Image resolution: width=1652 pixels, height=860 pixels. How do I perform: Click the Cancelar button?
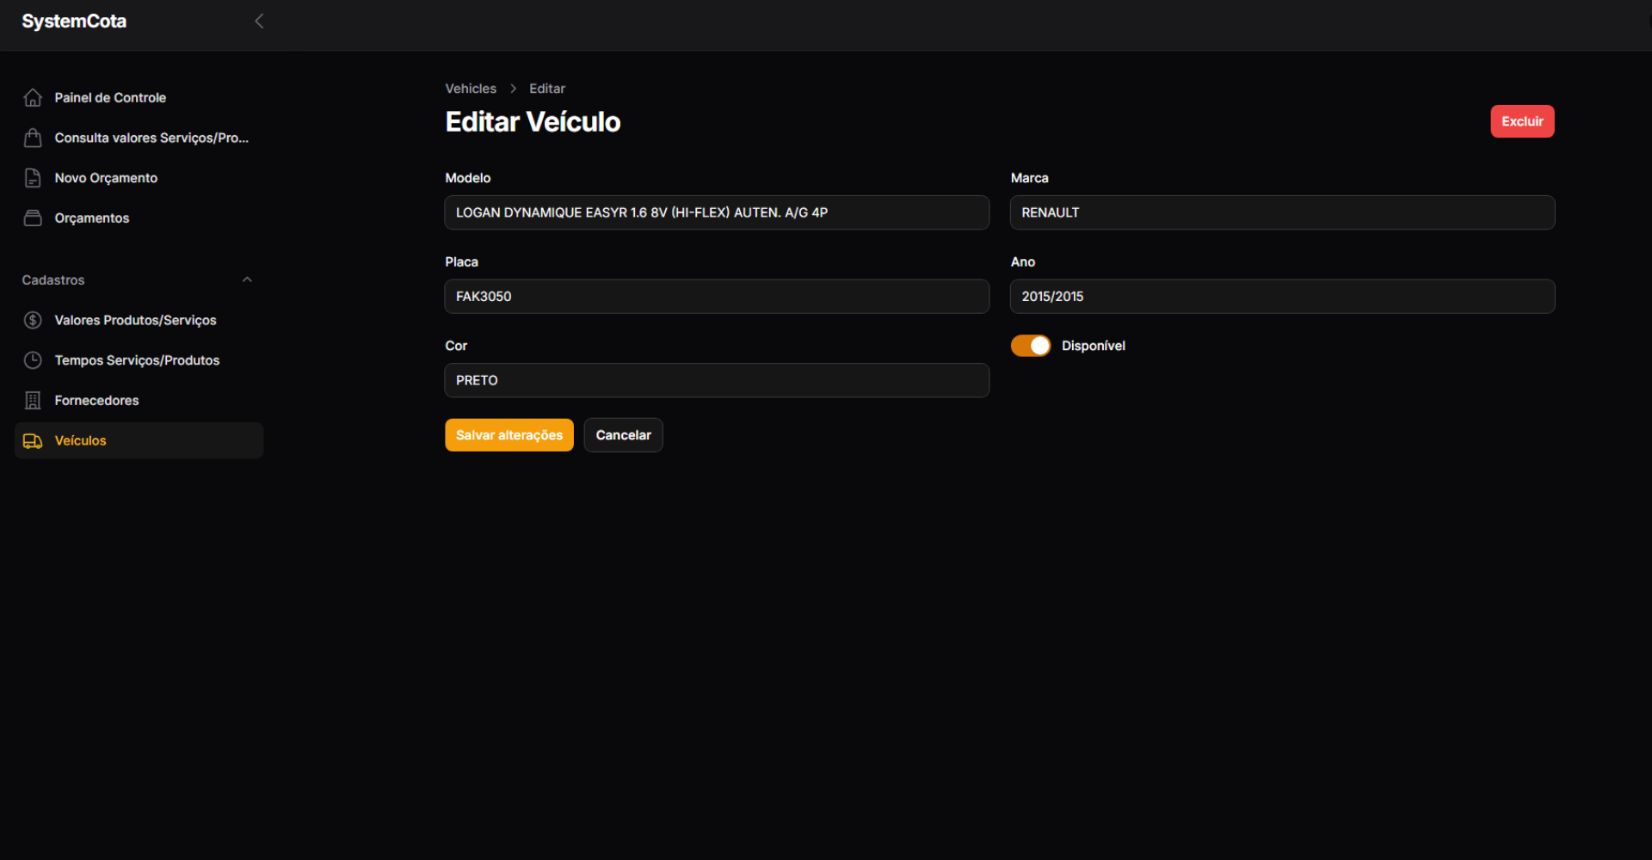click(623, 435)
